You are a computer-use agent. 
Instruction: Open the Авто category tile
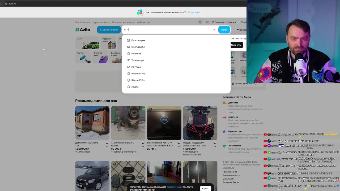[88, 43]
